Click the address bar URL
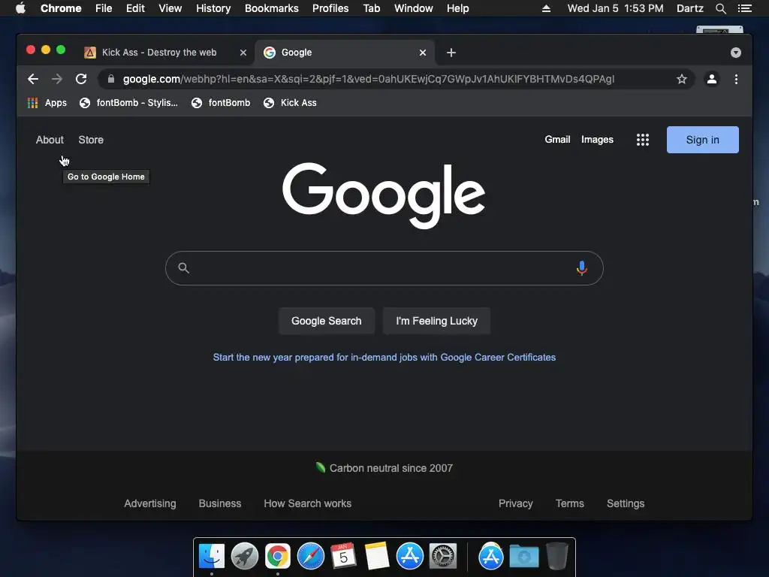The width and height of the screenshot is (769, 577). [368, 79]
